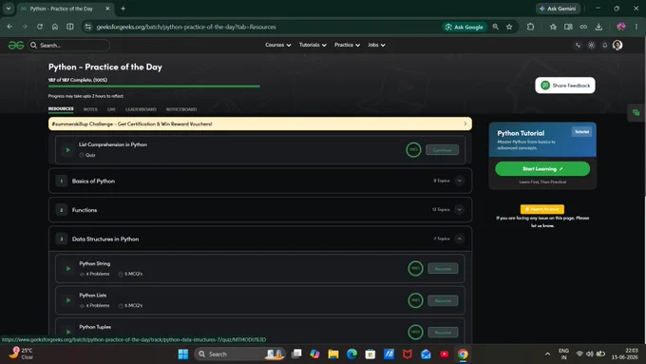Open the Windows Start menu

tap(183, 354)
